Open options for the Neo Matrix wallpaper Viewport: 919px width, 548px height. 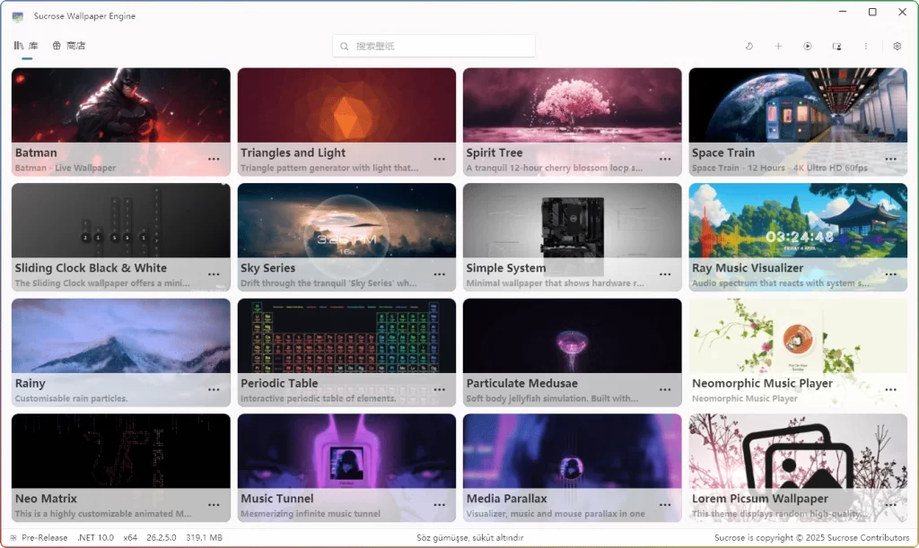point(214,505)
